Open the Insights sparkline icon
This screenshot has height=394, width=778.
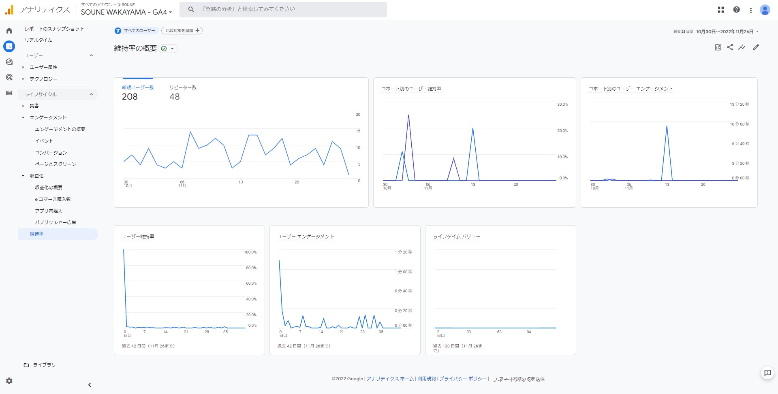pos(742,47)
